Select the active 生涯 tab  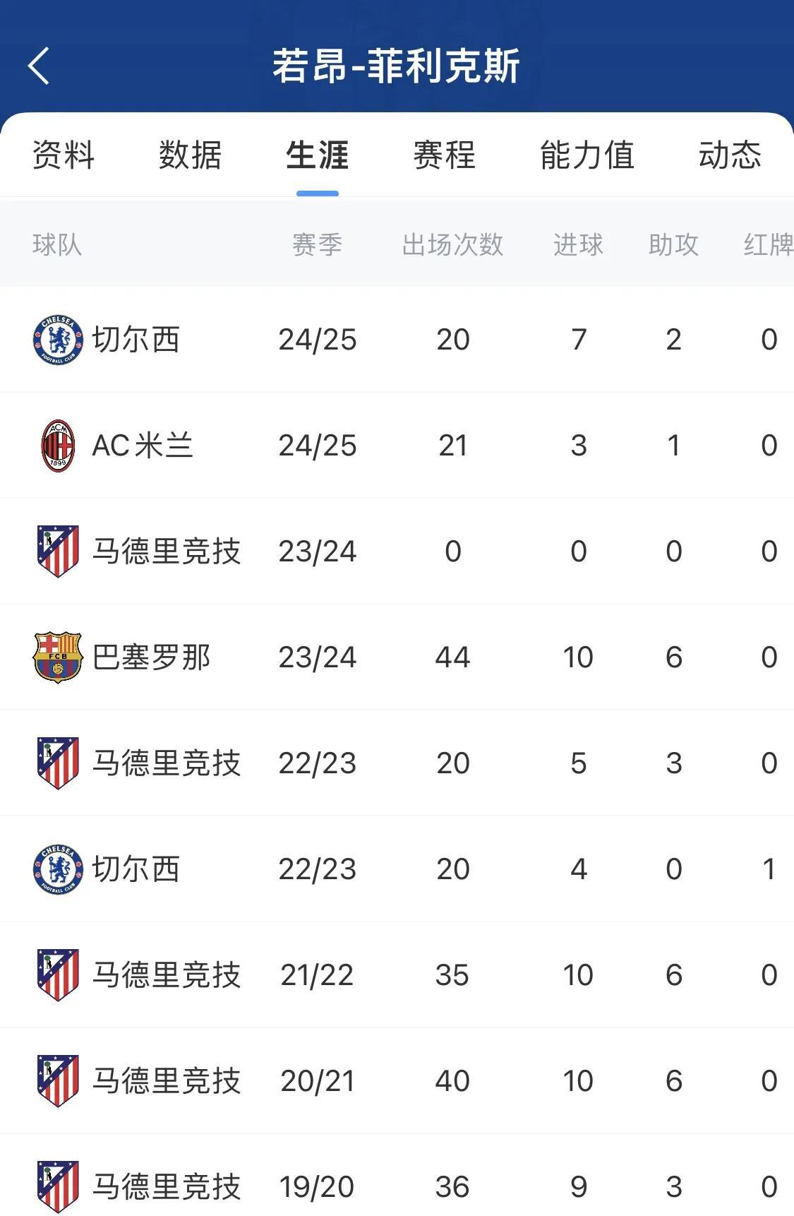[317, 155]
